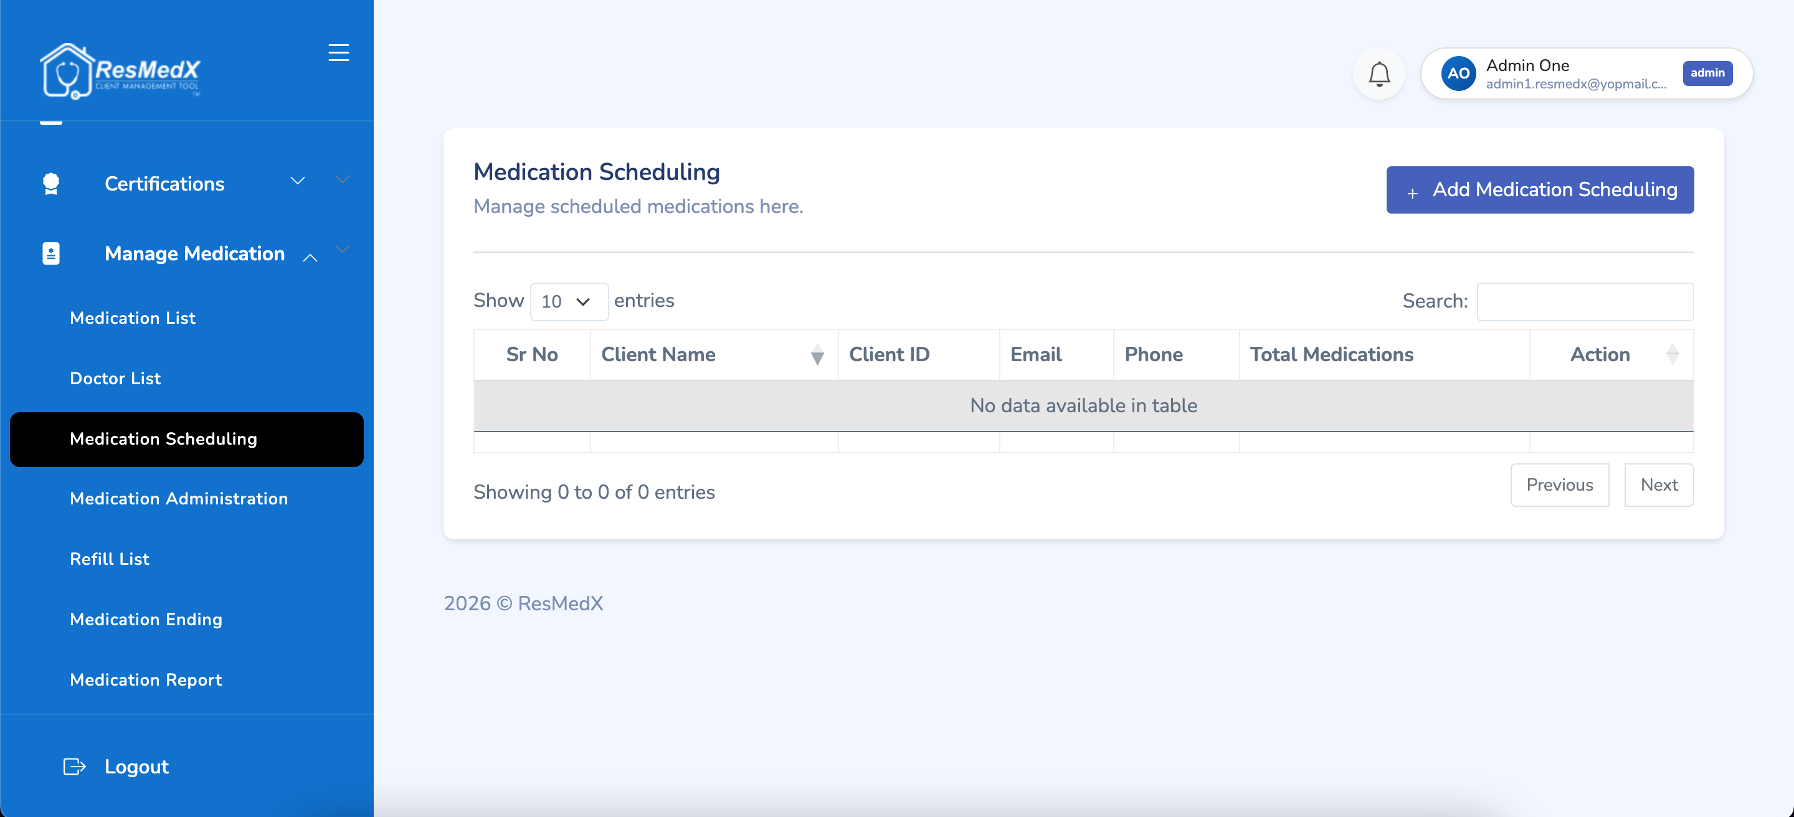
Task: Collapse the Manage Medication submenu
Action: pos(310,257)
